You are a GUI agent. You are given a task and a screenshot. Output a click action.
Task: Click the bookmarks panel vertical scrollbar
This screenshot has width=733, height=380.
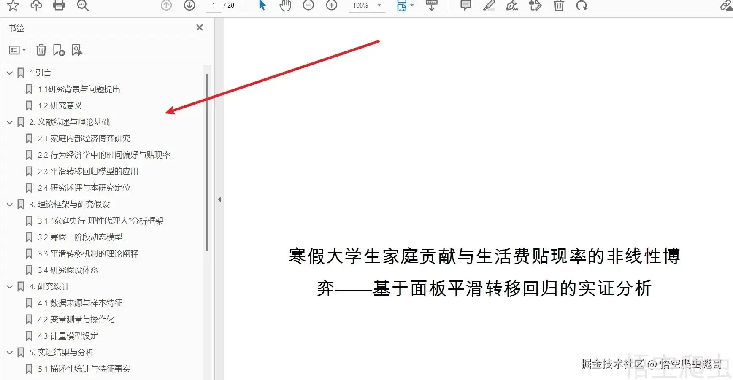pos(207,162)
